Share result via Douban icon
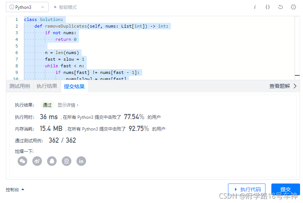 pos(67,161)
